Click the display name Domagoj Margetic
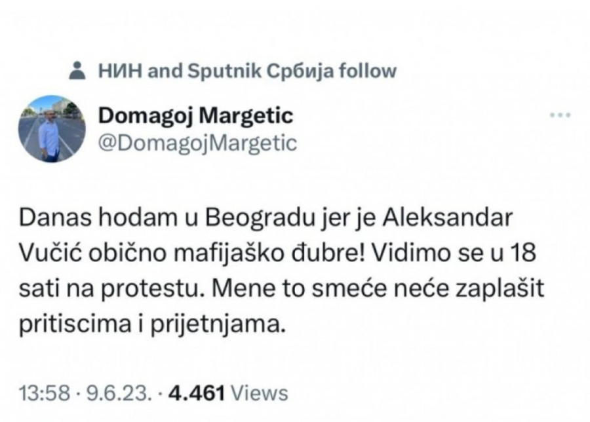Viewport: 590px width, 422px height. (195, 116)
